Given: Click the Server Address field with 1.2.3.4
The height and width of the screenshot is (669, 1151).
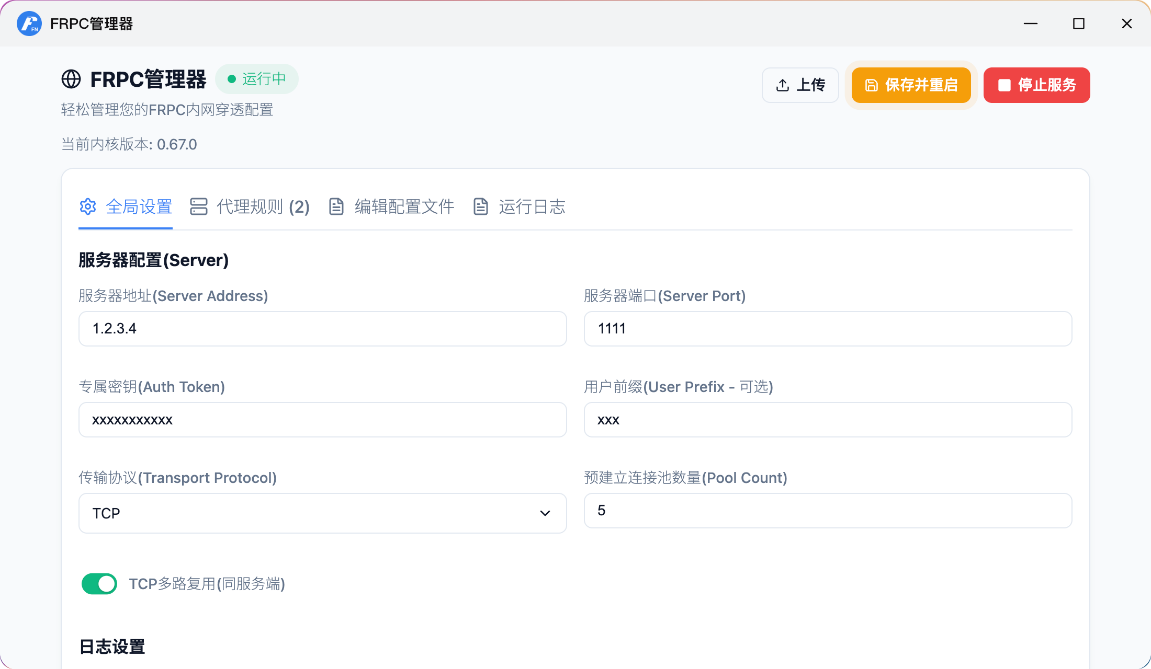Looking at the screenshot, I should pyautogui.click(x=322, y=329).
